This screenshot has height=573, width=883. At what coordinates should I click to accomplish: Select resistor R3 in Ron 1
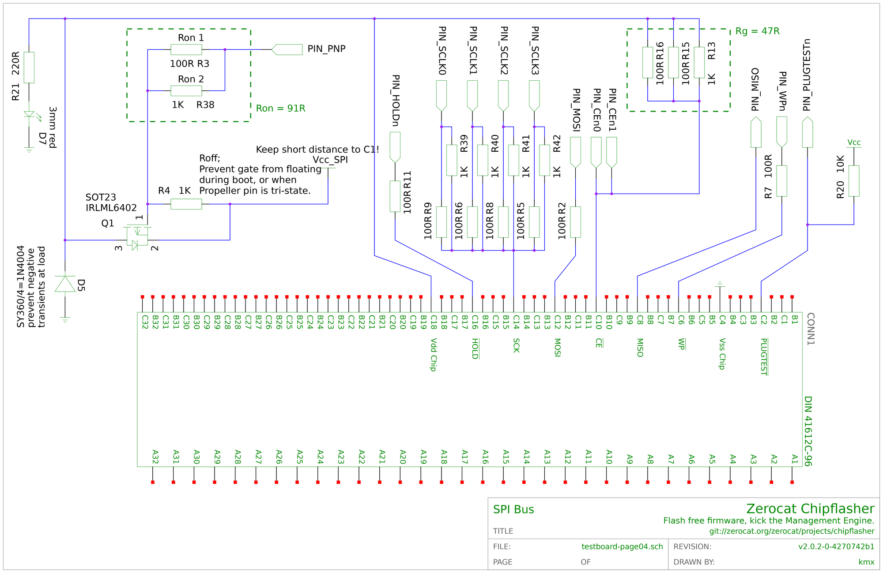pyautogui.click(x=186, y=49)
